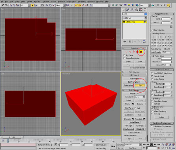Screen dimensions: 176x150
Task: Enable Use NURMS Subdivision checkbox
Action: pos(152,73)
